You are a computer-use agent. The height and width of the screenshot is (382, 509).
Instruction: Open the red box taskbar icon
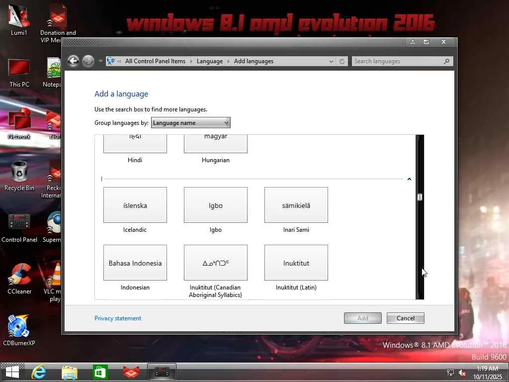pos(131,372)
